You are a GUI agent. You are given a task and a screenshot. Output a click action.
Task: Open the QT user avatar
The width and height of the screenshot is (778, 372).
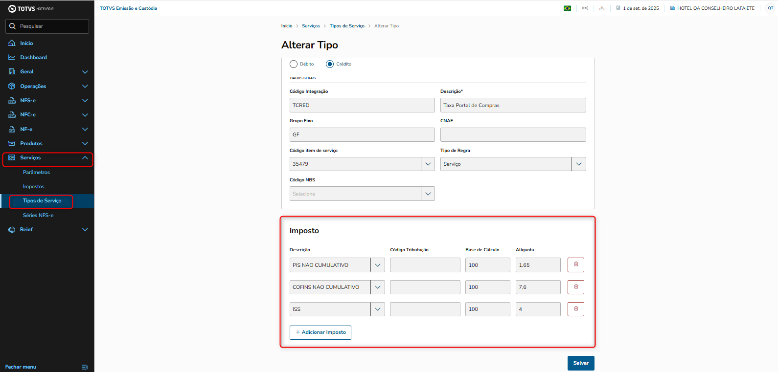770,8
